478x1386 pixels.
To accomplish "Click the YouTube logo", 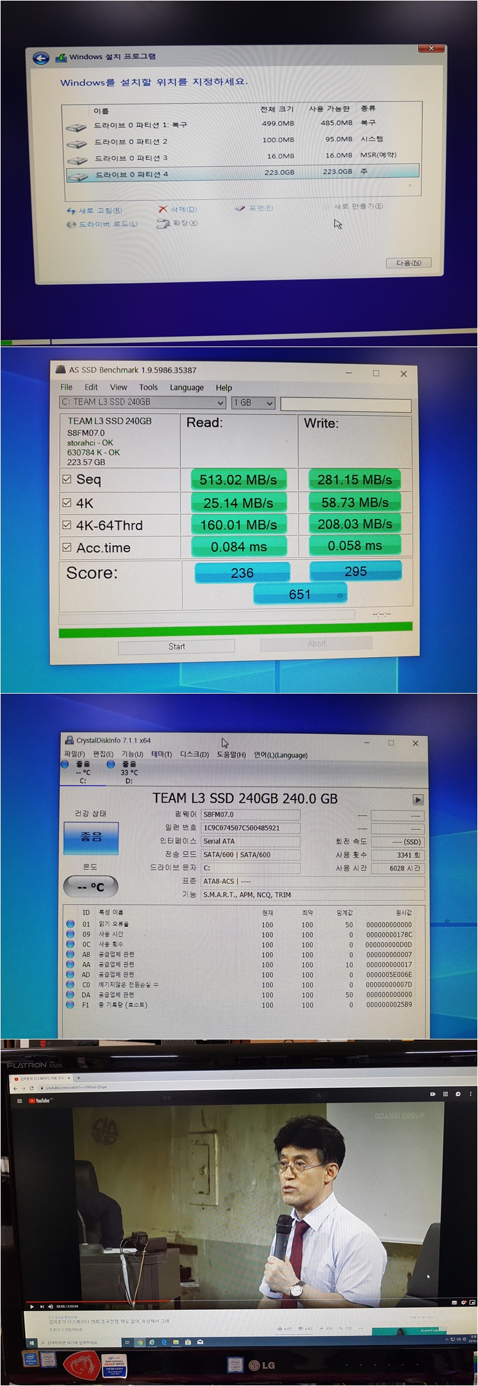I will pos(40,1101).
